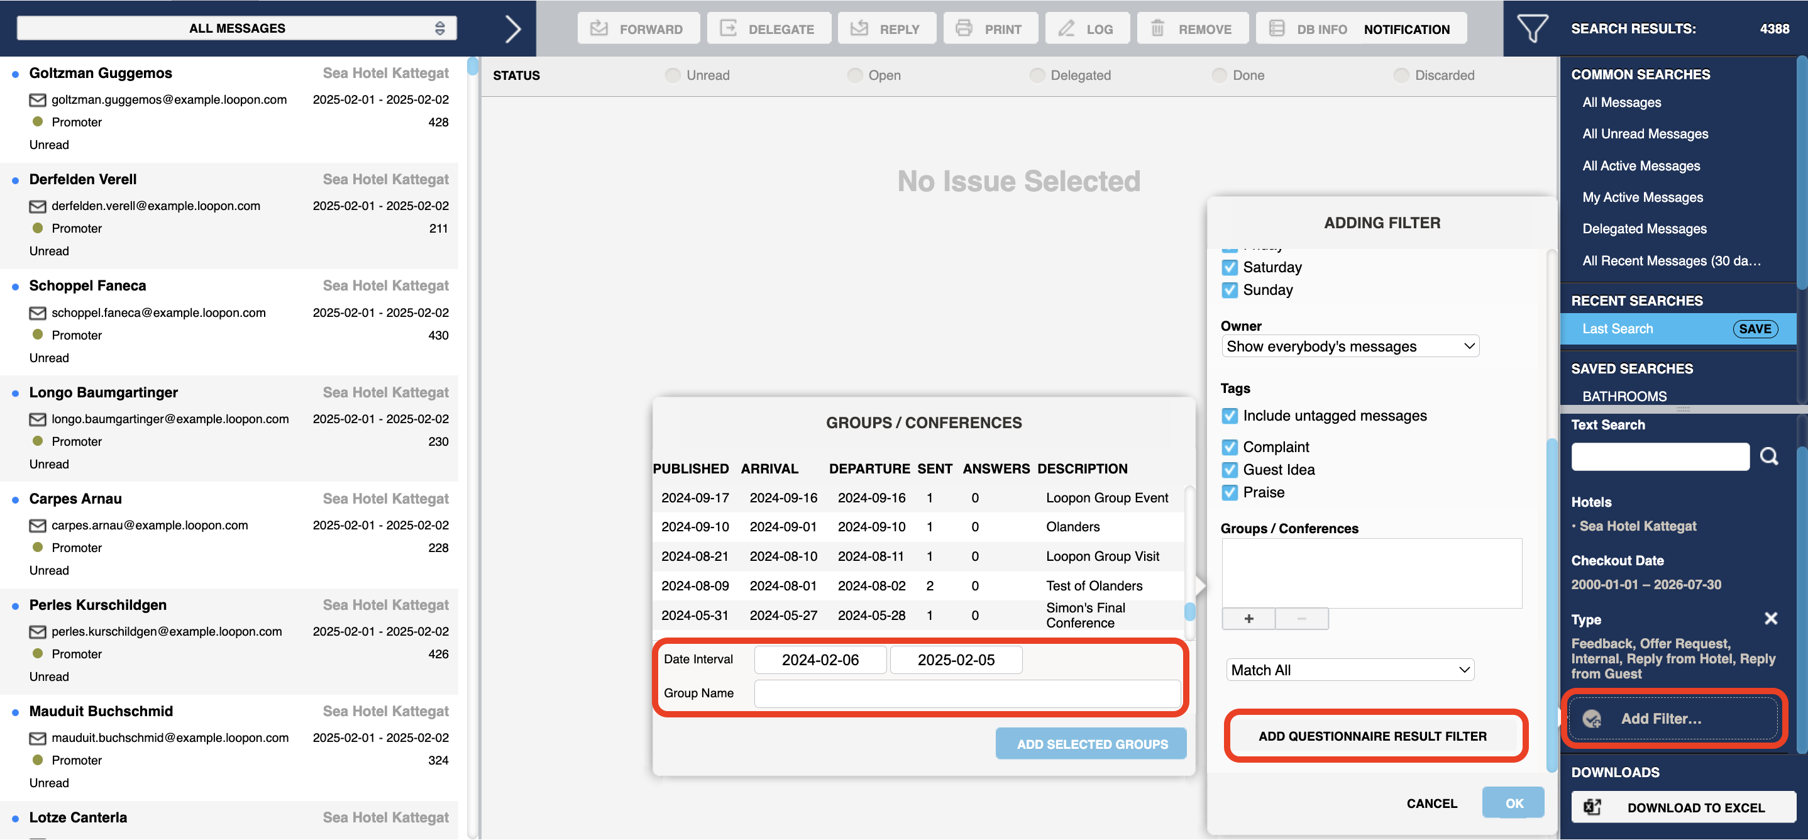Open the Match All dropdown
This screenshot has width=1808, height=840.
(1350, 670)
